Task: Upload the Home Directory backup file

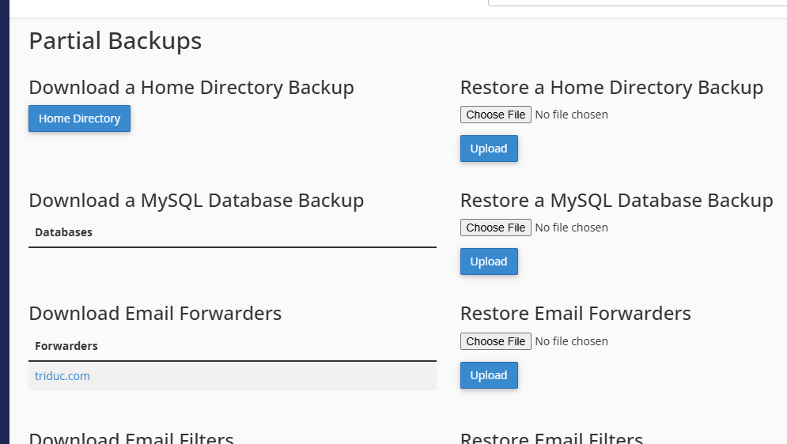Action: point(489,149)
